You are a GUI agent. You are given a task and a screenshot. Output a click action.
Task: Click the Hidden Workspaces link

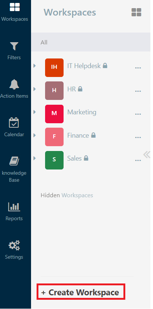[67, 195]
